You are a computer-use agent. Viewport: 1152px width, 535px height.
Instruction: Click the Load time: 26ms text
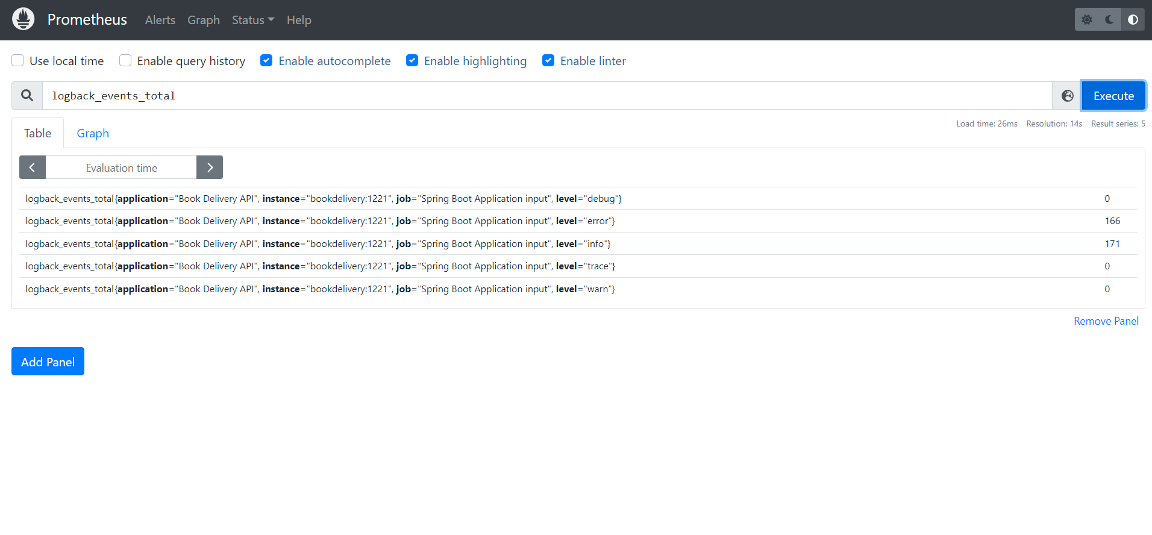tap(987, 124)
